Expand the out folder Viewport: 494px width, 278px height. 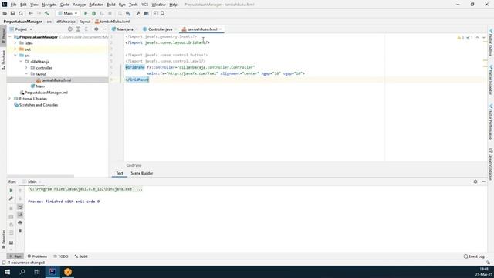(x=15, y=49)
